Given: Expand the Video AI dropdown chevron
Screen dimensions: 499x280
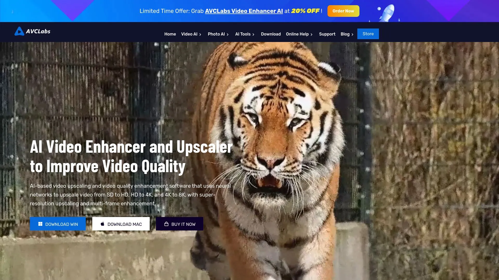Looking at the screenshot, I should pos(200,34).
